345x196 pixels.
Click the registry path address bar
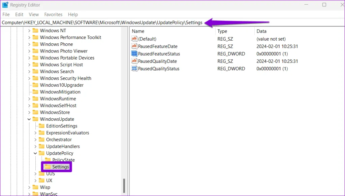click(x=101, y=23)
